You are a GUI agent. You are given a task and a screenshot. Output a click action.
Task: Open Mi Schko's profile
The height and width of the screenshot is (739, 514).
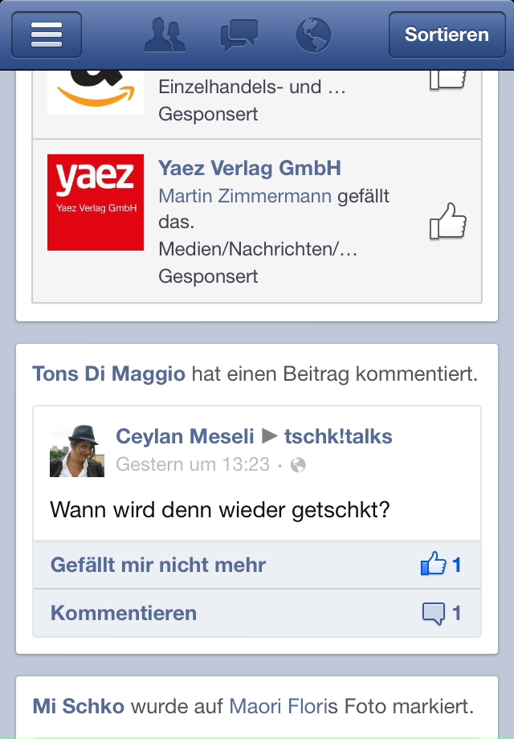[x=79, y=706]
